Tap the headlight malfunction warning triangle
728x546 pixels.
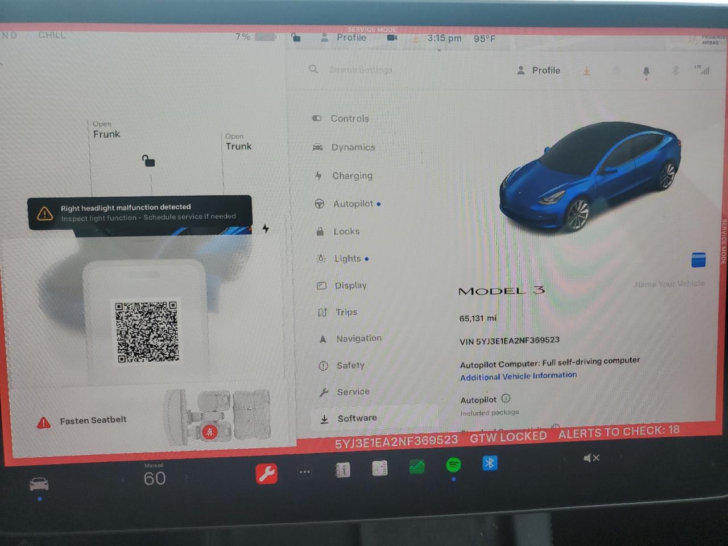coord(44,213)
